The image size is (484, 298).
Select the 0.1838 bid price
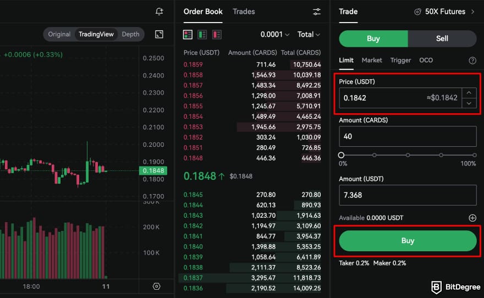pyautogui.click(x=193, y=267)
